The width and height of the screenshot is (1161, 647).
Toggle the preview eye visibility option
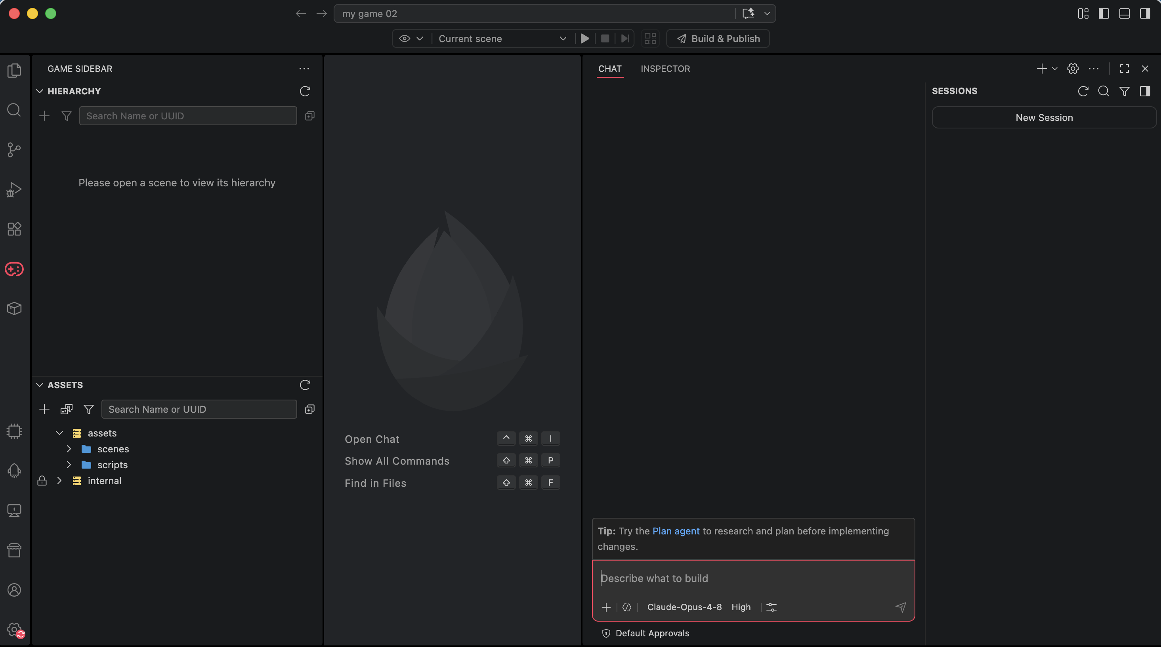(x=405, y=38)
